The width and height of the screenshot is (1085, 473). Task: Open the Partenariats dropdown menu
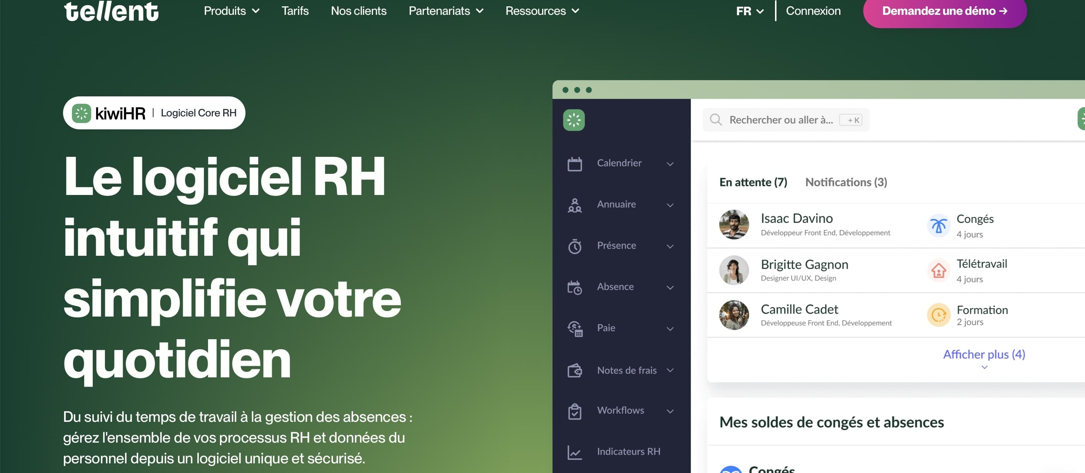tap(446, 11)
